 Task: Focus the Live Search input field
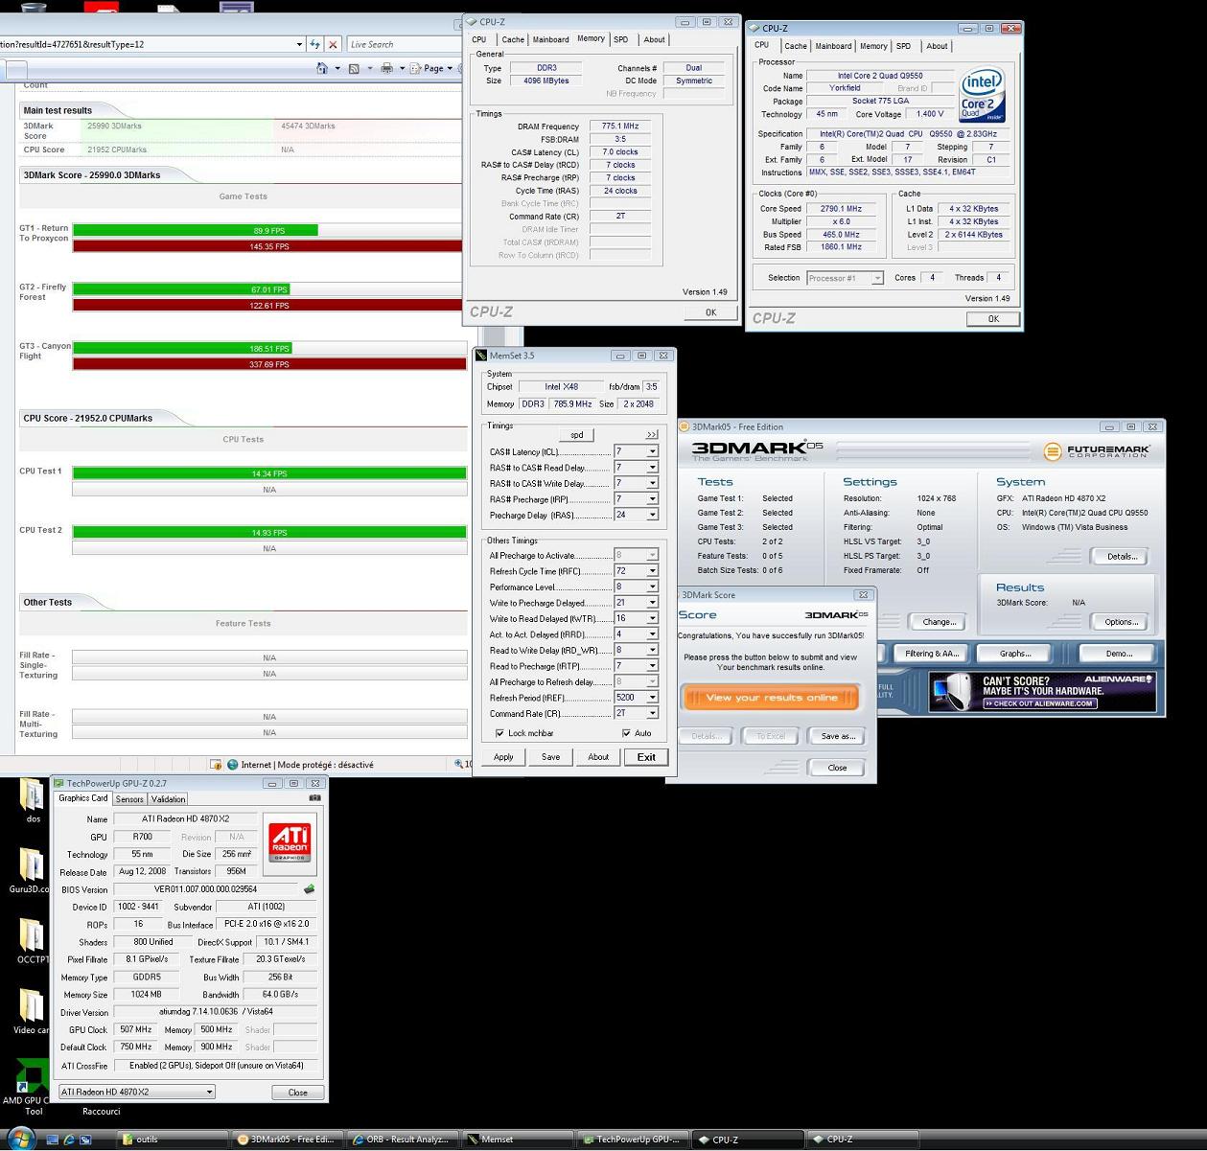coord(405,44)
